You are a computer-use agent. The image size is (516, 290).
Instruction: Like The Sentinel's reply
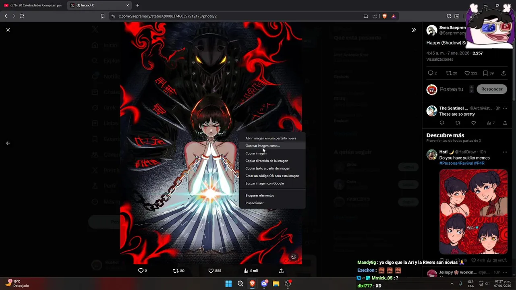[474, 123]
